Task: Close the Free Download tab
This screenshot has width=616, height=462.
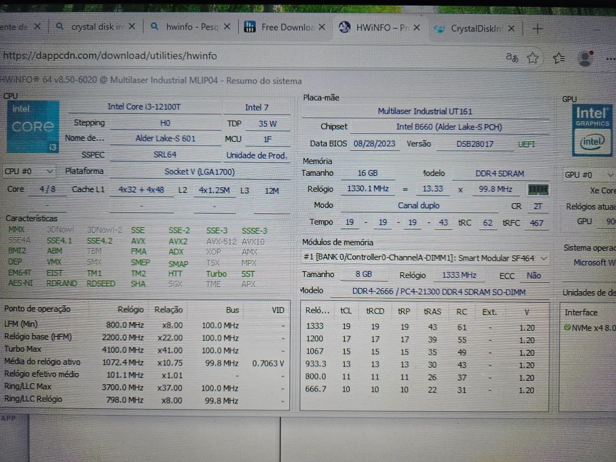Action: [322, 27]
